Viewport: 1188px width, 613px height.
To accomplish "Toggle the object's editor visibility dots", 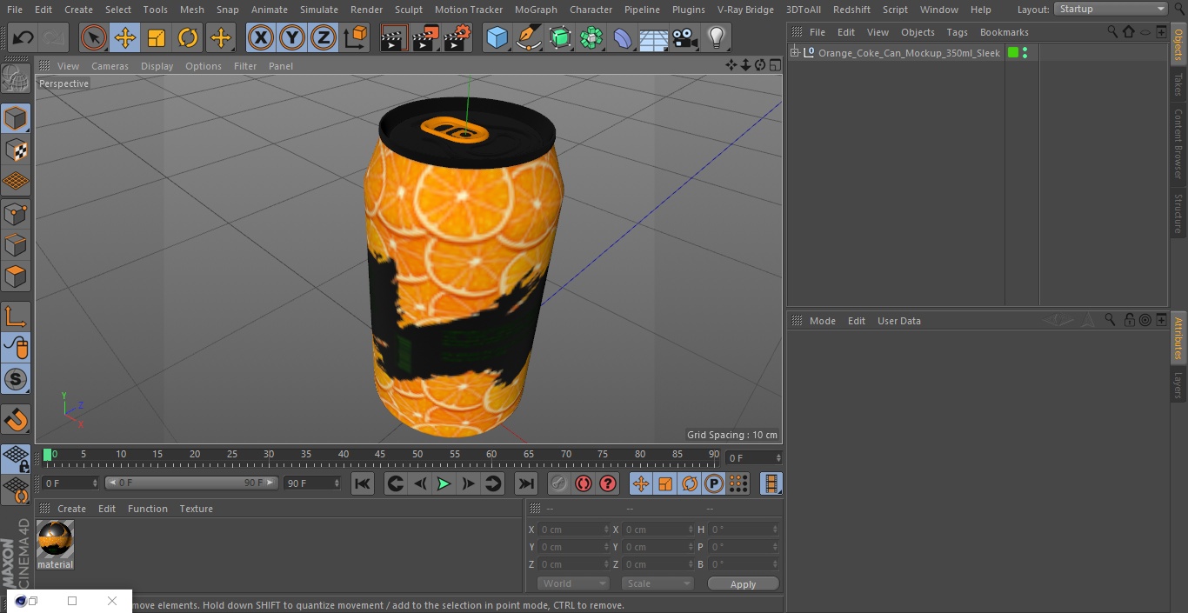I will [1025, 53].
